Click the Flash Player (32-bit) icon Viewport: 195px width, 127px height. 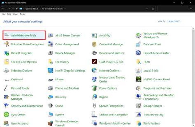pyautogui.click(x=95, y=62)
